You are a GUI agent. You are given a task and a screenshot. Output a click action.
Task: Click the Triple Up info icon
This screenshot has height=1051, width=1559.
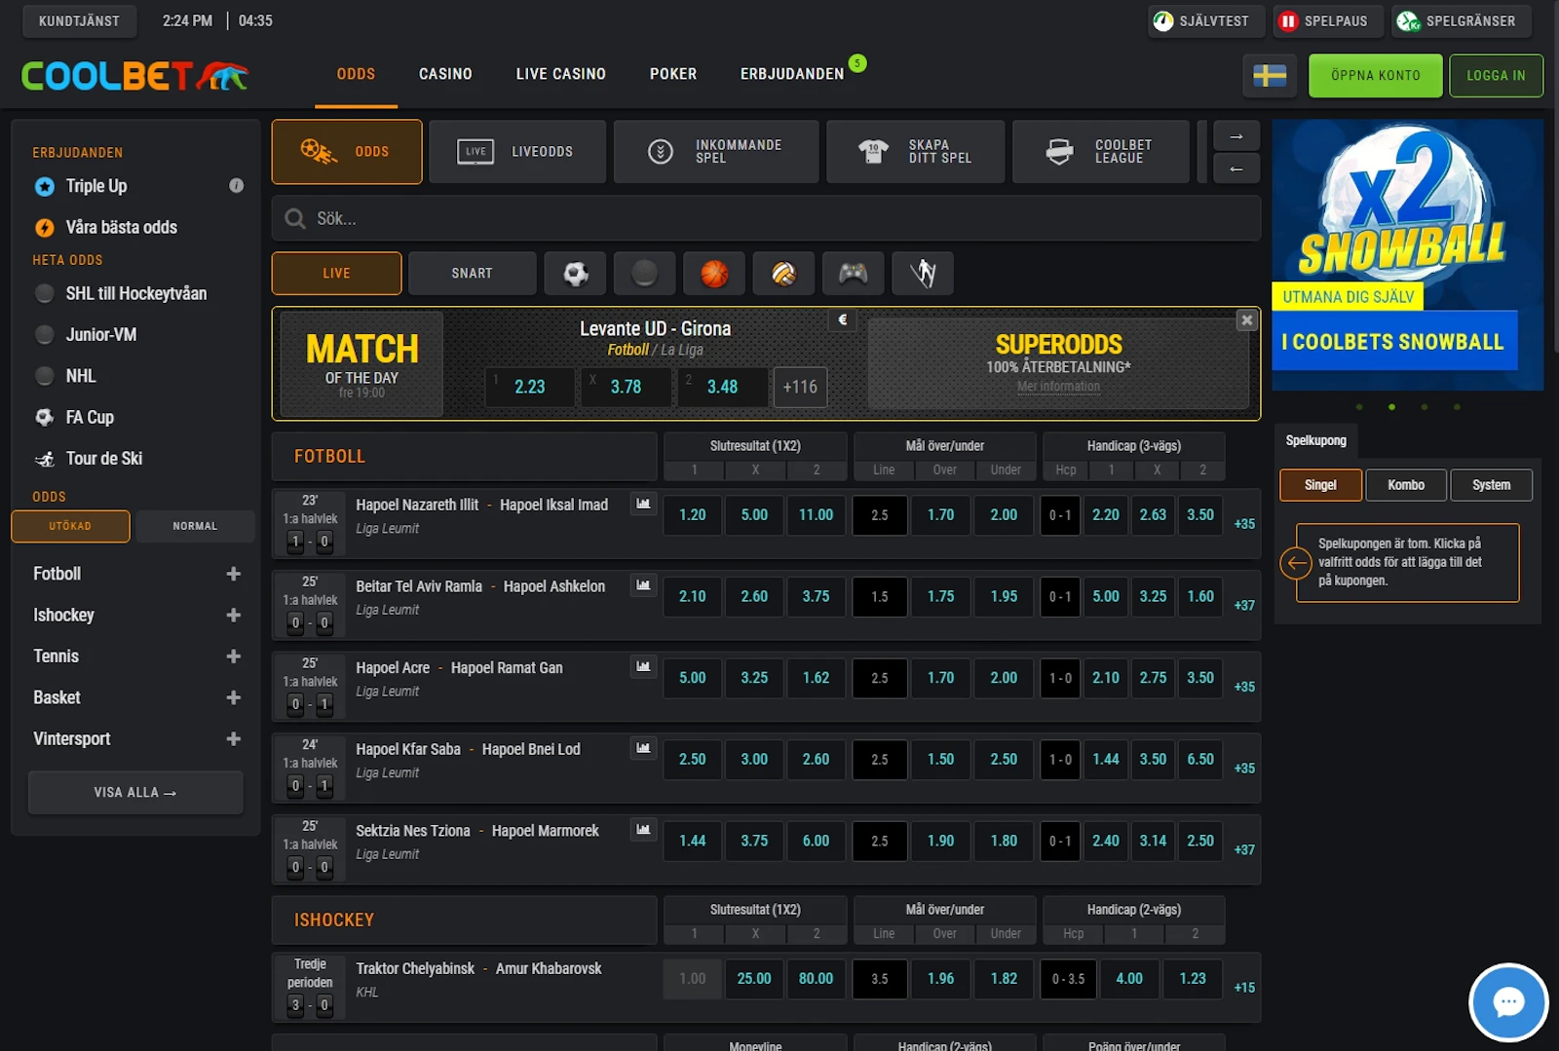pyautogui.click(x=236, y=185)
